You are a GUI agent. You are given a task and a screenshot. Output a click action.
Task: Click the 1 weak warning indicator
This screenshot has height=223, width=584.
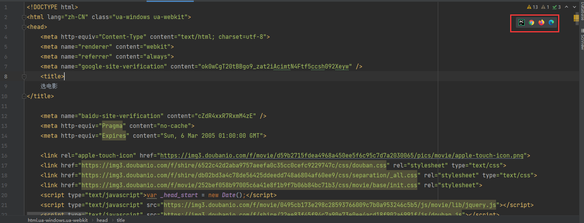[x=545, y=7]
